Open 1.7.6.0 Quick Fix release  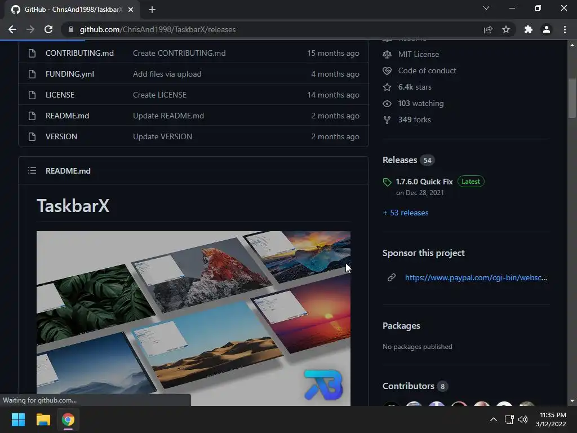coord(424,182)
